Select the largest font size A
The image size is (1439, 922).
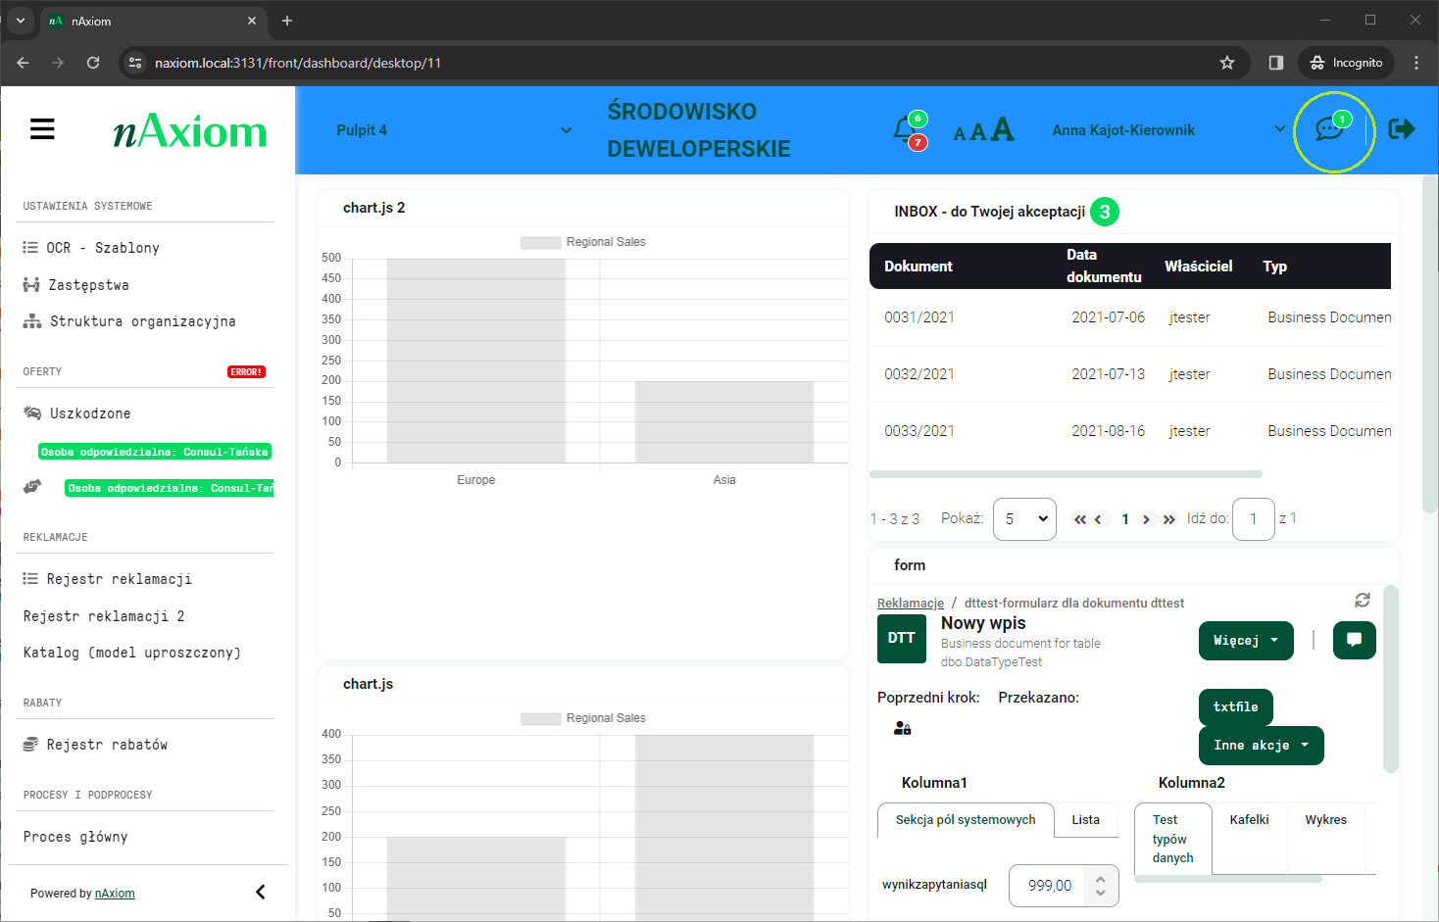click(x=1003, y=129)
